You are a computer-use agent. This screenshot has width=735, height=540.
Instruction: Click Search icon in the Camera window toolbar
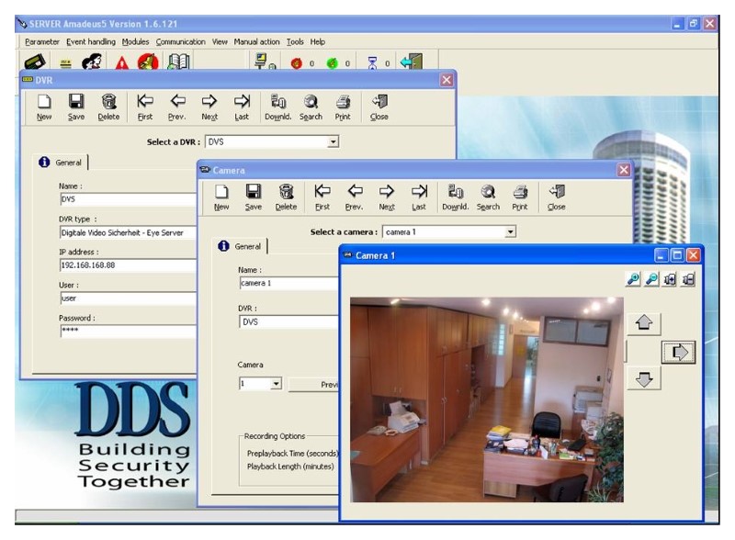[488, 197]
